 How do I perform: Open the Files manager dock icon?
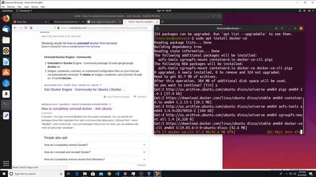tap(6, 40)
